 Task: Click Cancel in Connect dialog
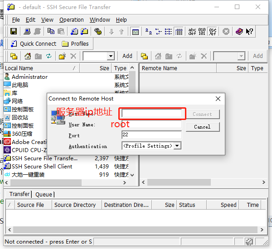(203, 127)
